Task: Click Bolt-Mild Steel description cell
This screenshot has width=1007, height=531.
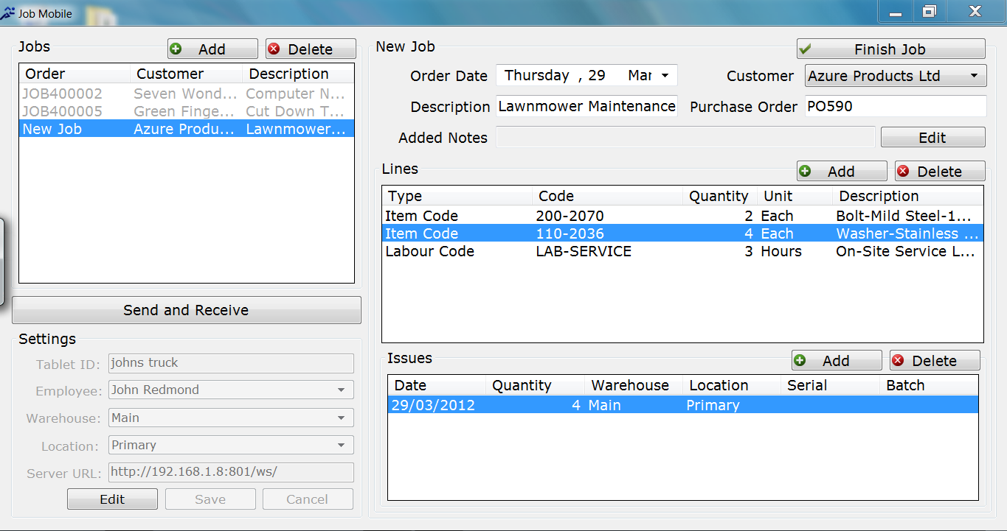Action: pyautogui.click(x=908, y=216)
